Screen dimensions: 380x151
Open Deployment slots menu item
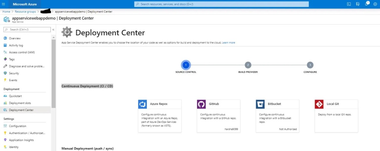[20, 103]
